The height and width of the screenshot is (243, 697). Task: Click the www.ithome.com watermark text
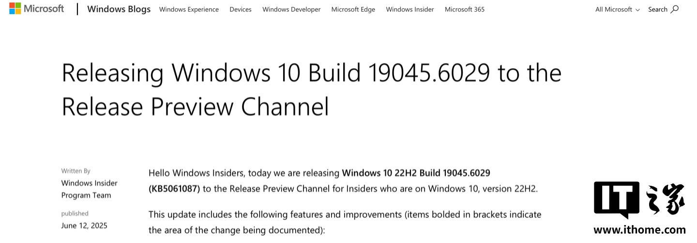coord(639,230)
